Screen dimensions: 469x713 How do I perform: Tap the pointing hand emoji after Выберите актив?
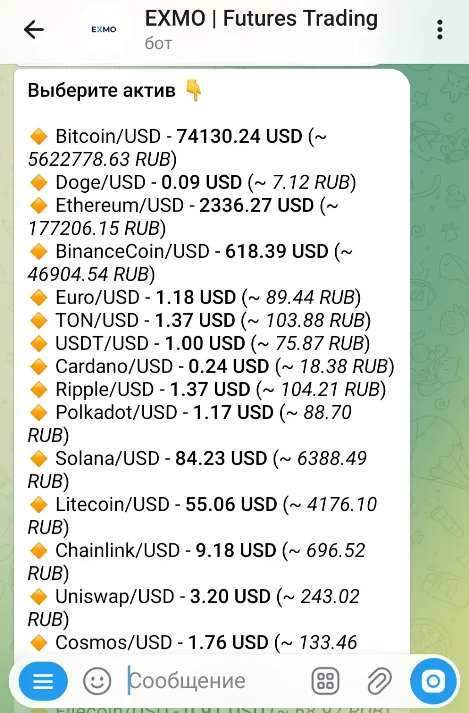tap(194, 90)
